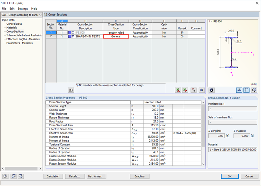Click the Cancel button
Image resolution: width=261 pixels, height=186 pixels.
point(249,176)
